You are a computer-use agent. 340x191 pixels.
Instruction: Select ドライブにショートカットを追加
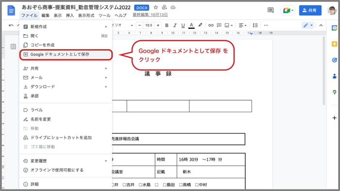66,138
